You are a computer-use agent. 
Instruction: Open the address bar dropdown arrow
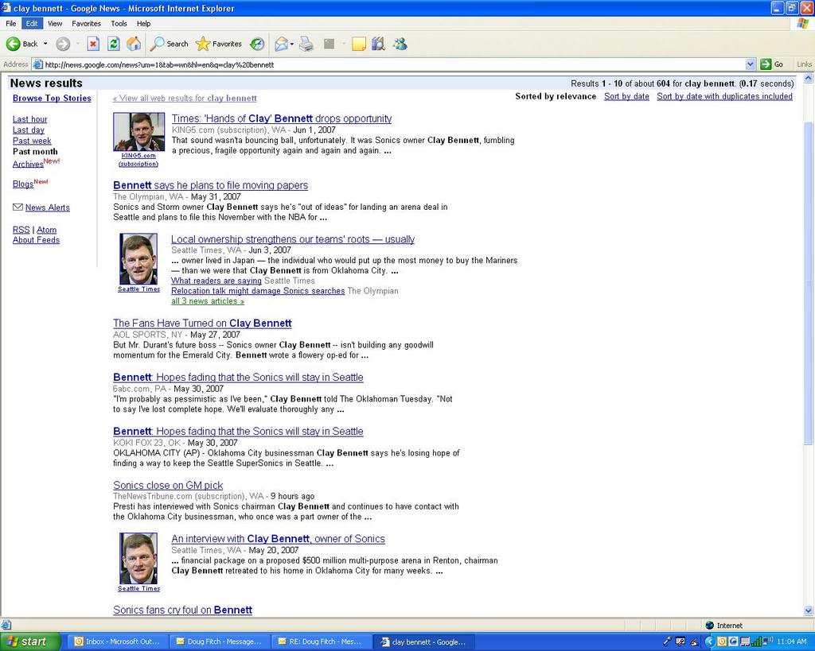click(750, 64)
